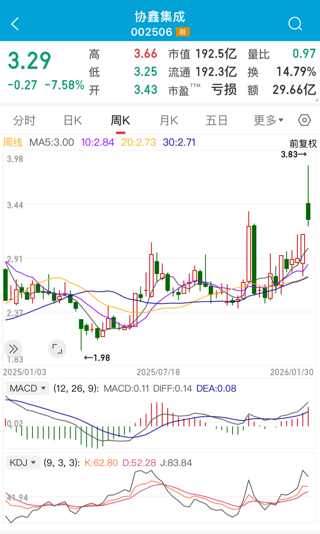
Task: Tap the date label 2026/01/30
Action: pos(292,371)
